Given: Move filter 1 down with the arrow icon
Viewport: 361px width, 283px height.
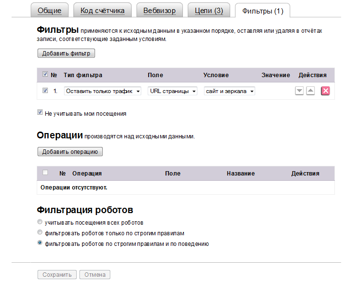Looking at the screenshot, I should 299,91.
